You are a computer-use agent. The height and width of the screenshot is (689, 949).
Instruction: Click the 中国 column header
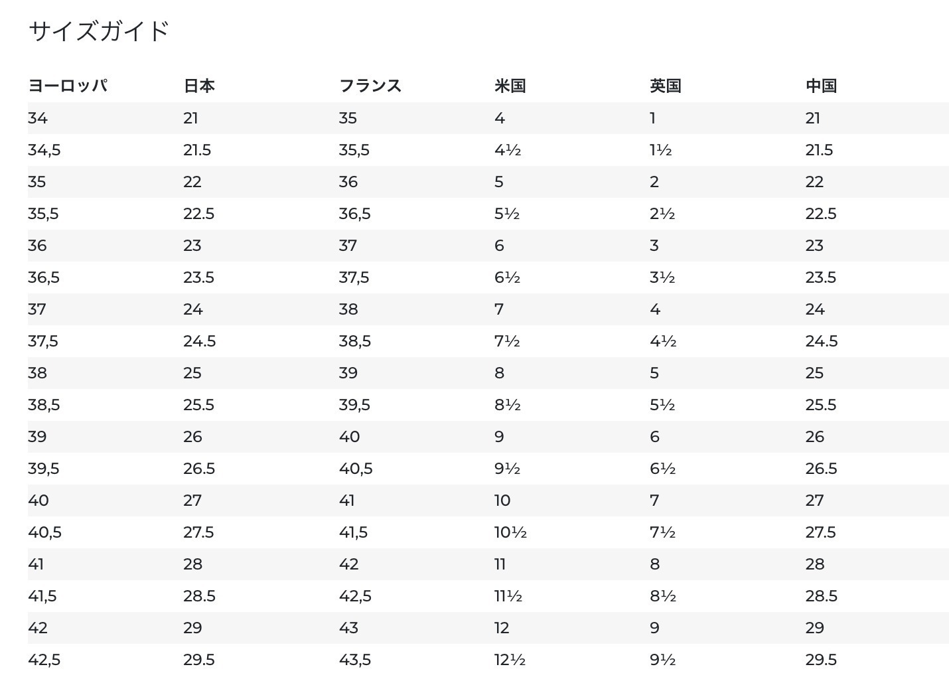click(x=821, y=86)
